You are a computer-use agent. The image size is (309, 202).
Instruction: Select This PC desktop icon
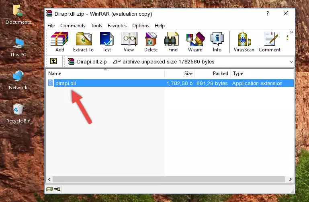pos(18,47)
